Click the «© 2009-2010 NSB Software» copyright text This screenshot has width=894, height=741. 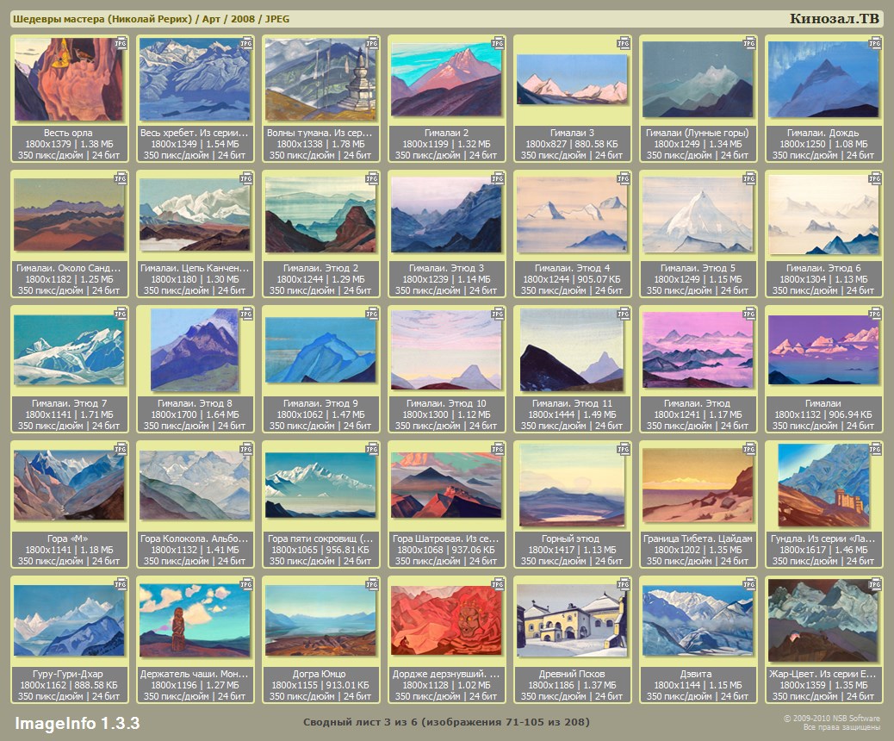tap(832, 719)
